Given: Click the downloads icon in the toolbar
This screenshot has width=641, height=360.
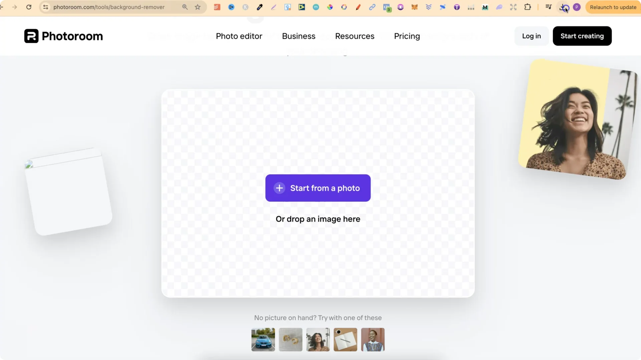Looking at the screenshot, I should tap(564, 7).
